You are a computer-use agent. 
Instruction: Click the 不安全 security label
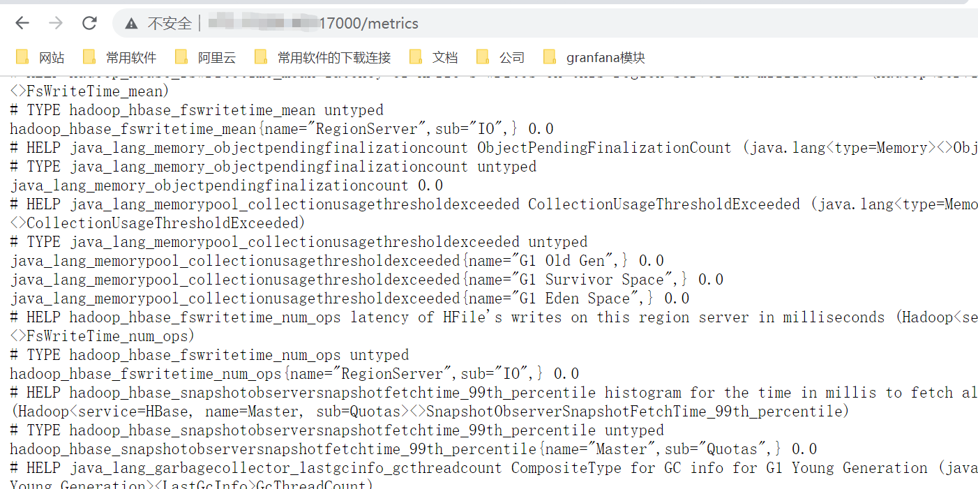170,24
